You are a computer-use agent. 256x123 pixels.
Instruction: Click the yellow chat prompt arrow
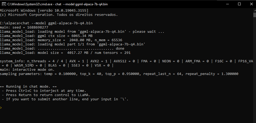click(x=1, y=108)
